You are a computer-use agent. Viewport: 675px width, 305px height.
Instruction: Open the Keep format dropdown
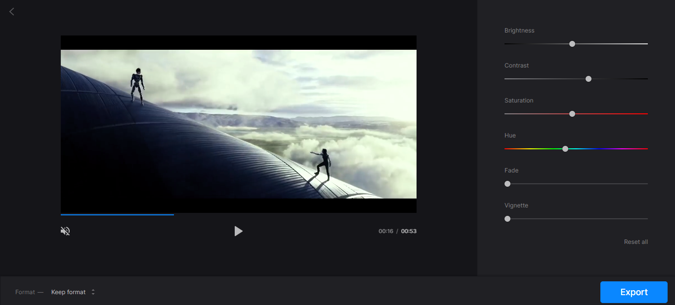[x=73, y=292]
